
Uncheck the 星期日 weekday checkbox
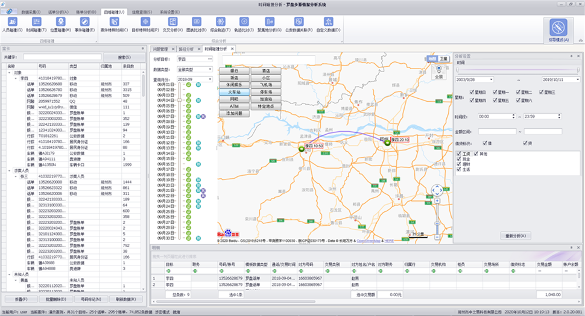472,92
